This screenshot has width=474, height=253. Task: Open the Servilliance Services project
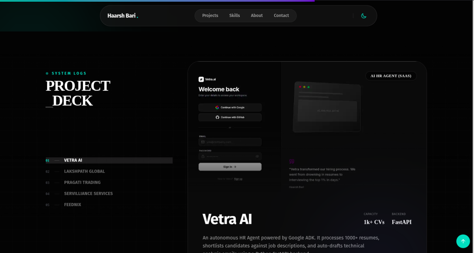click(x=88, y=193)
